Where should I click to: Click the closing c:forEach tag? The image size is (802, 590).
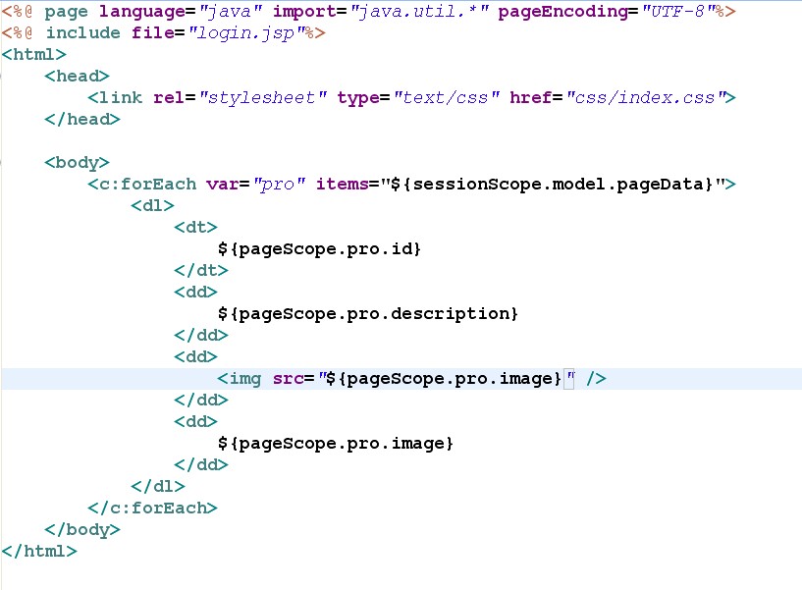[152, 509]
